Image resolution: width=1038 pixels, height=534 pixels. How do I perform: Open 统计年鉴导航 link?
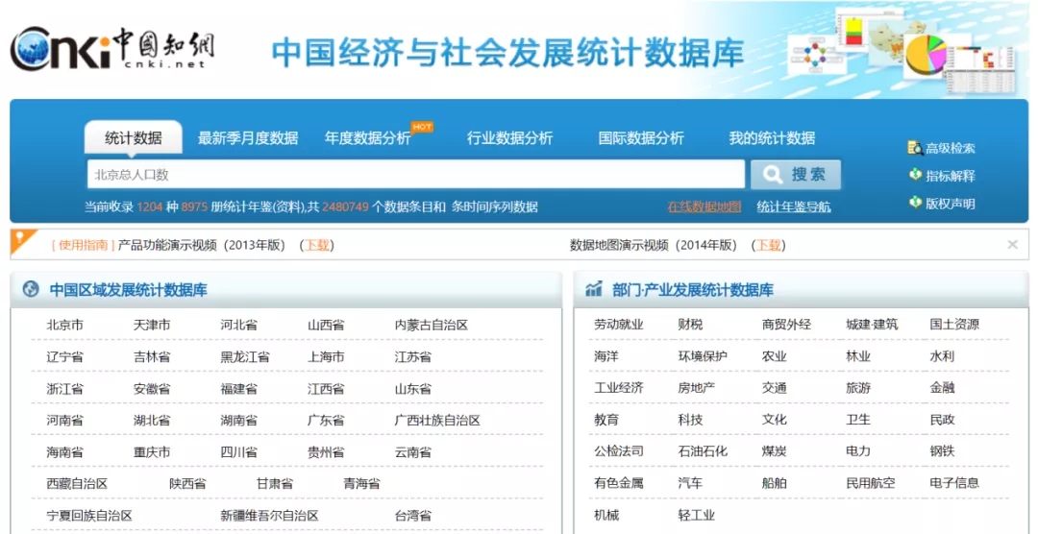pyautogui.click(x=794, y=206)
